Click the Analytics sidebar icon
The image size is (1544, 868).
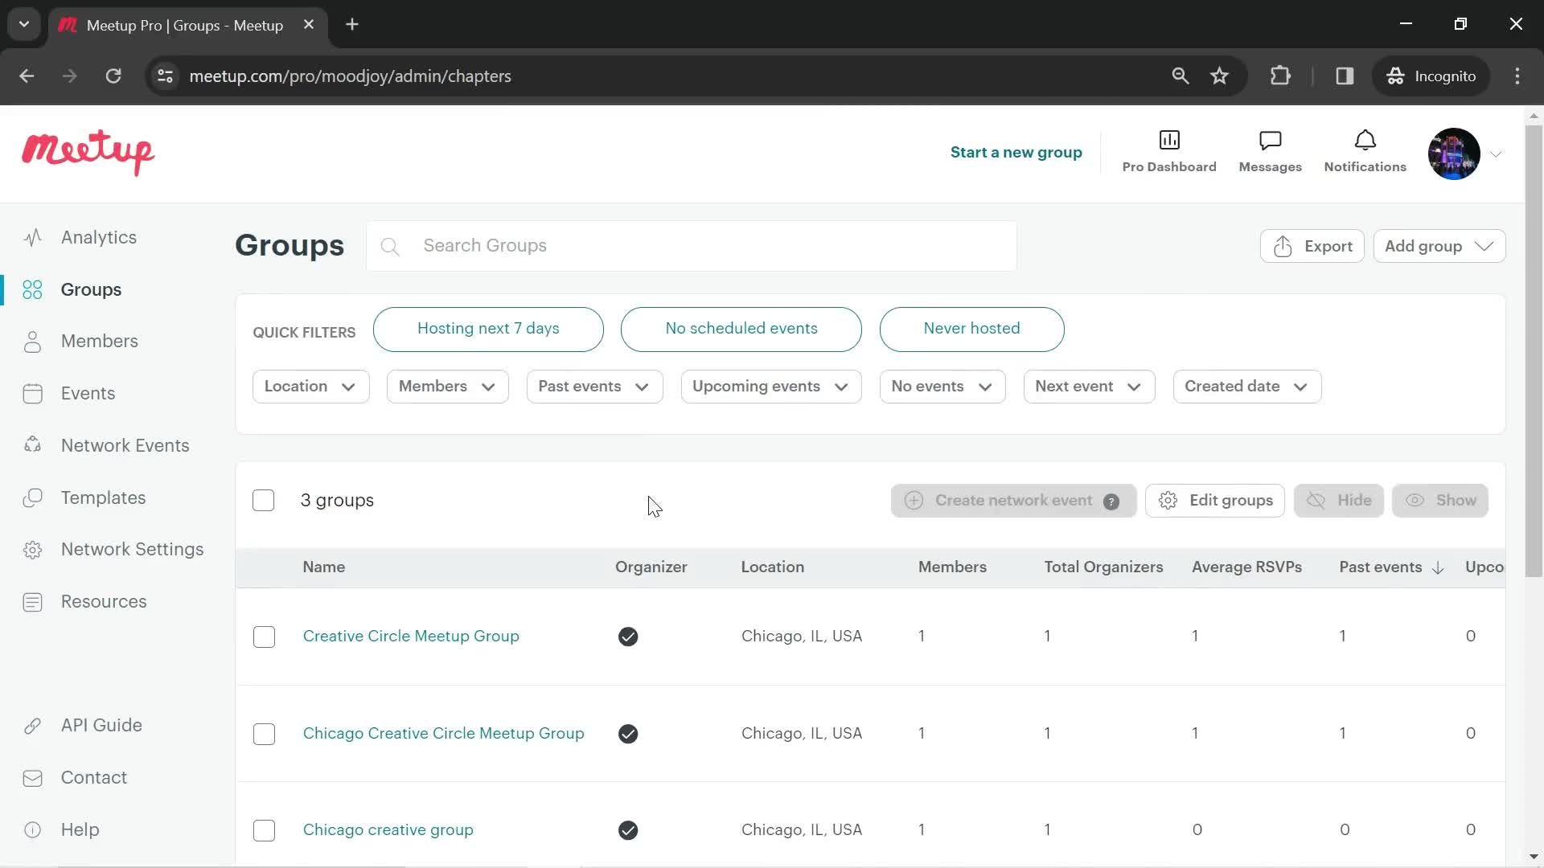click(34, 237)
